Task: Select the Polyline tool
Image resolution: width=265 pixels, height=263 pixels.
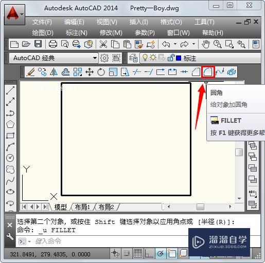Action: click(10, 113)
